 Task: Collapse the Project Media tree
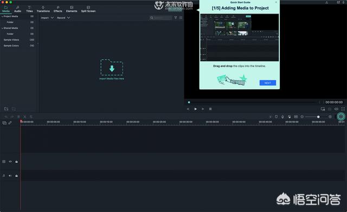tap(2, 16)
